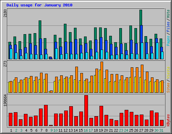172x134 pixels.
Task: Click the red KBytes bar for day 13
Action: [x=71, y=116]
